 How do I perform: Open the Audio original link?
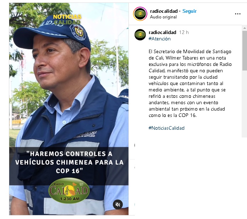[163, 17]
